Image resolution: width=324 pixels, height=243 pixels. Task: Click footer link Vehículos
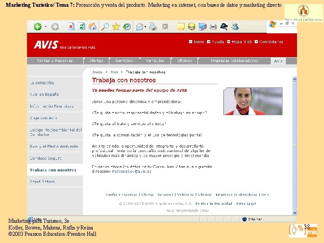pyautogui.click(x=185, y=195)
